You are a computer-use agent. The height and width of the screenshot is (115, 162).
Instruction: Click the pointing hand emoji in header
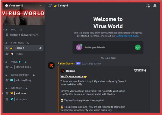pyautogui.click(x=55, y=6)
